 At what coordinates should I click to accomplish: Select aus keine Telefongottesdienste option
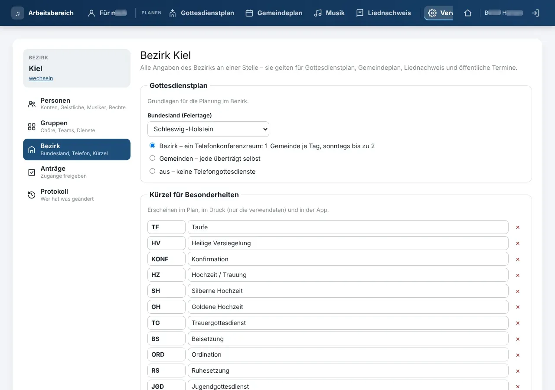(x=152, y=171)
